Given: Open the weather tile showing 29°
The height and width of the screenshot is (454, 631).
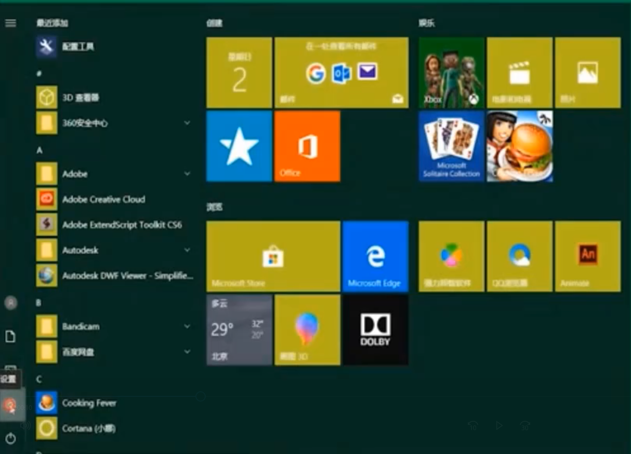Looking at the screenshot, I should click(x=239, y=330).
